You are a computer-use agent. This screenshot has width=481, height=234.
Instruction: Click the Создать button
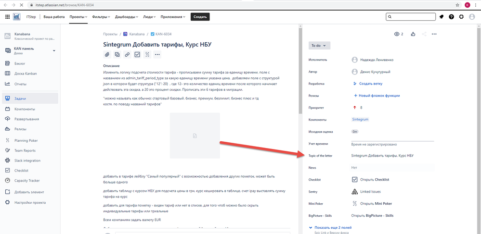click(x=200, y=17)
